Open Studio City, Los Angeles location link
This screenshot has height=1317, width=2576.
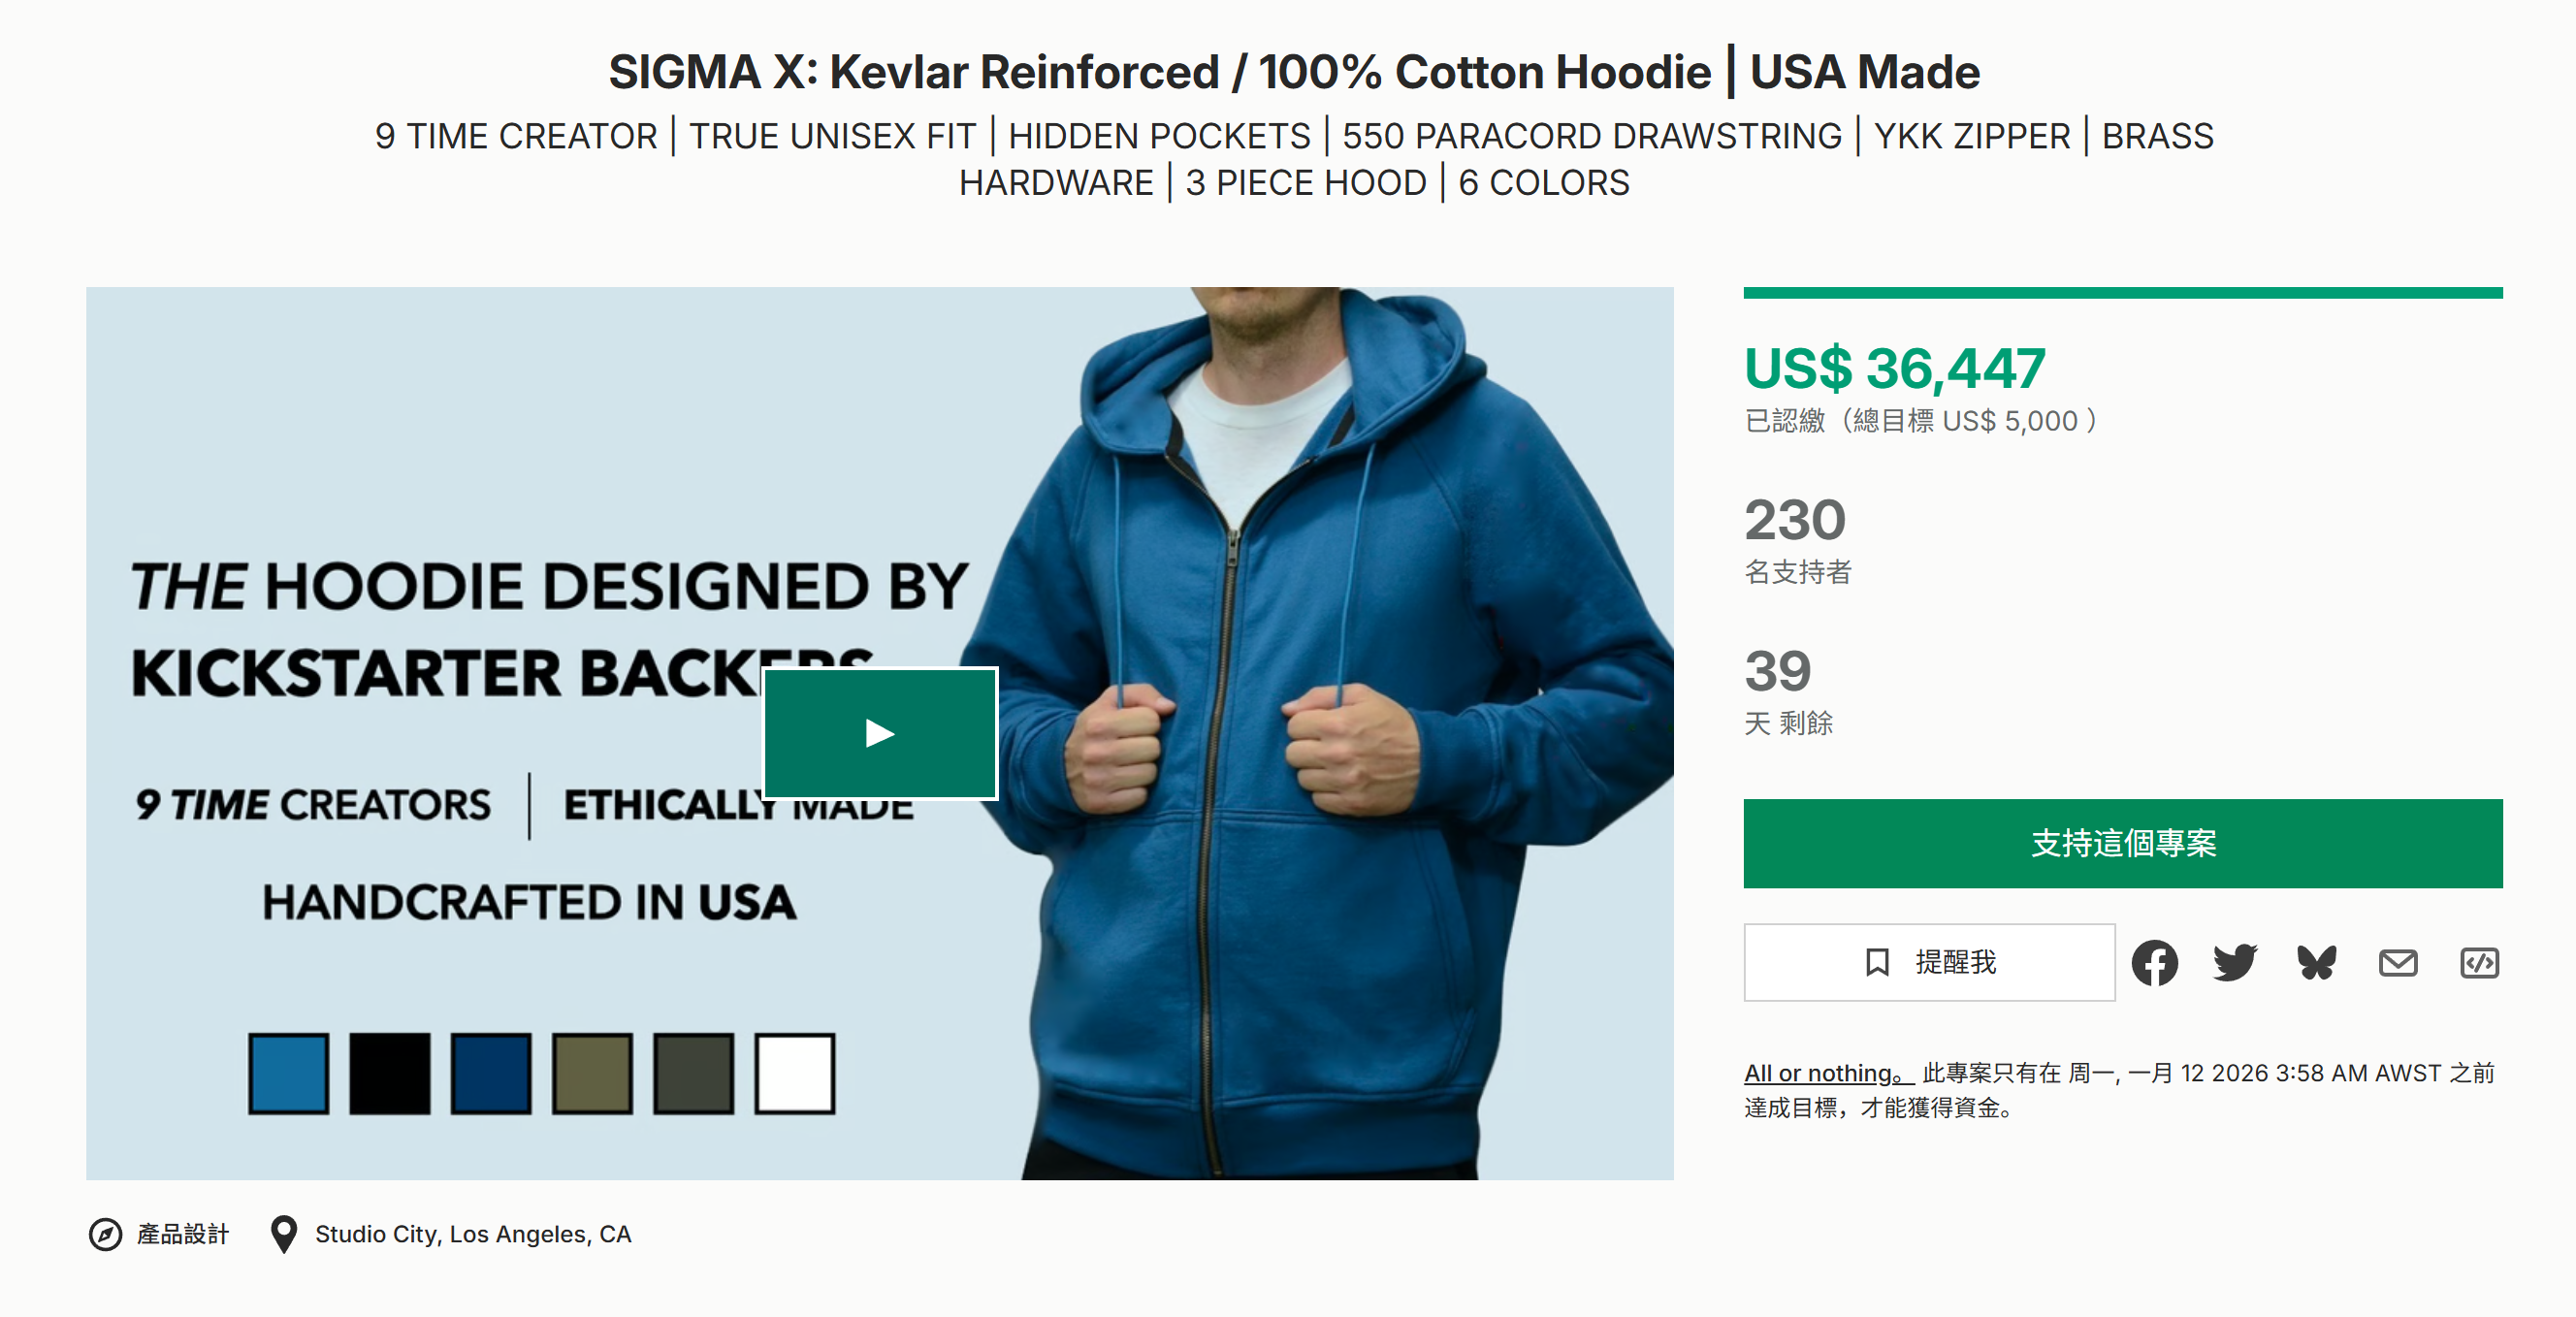click(x=473, y=1234)
